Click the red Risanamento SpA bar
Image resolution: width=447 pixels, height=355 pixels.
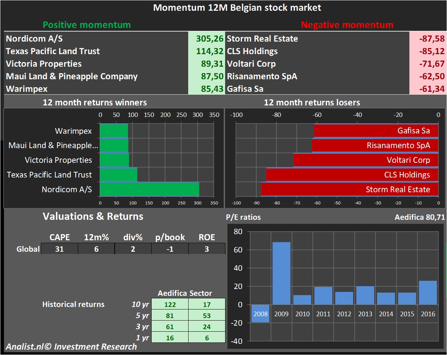(375, 145)
